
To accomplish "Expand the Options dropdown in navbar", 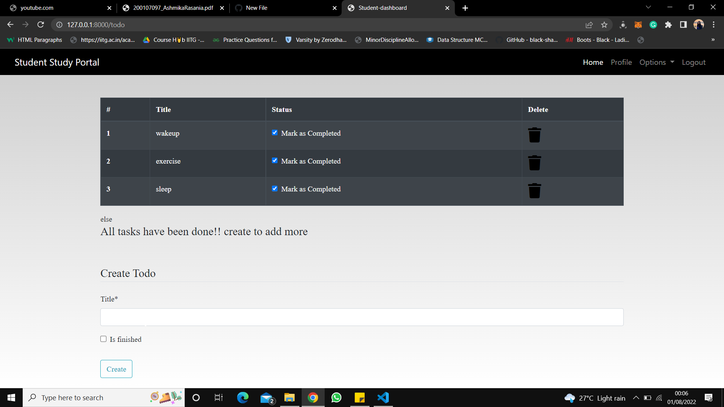I will pos(657,62).
